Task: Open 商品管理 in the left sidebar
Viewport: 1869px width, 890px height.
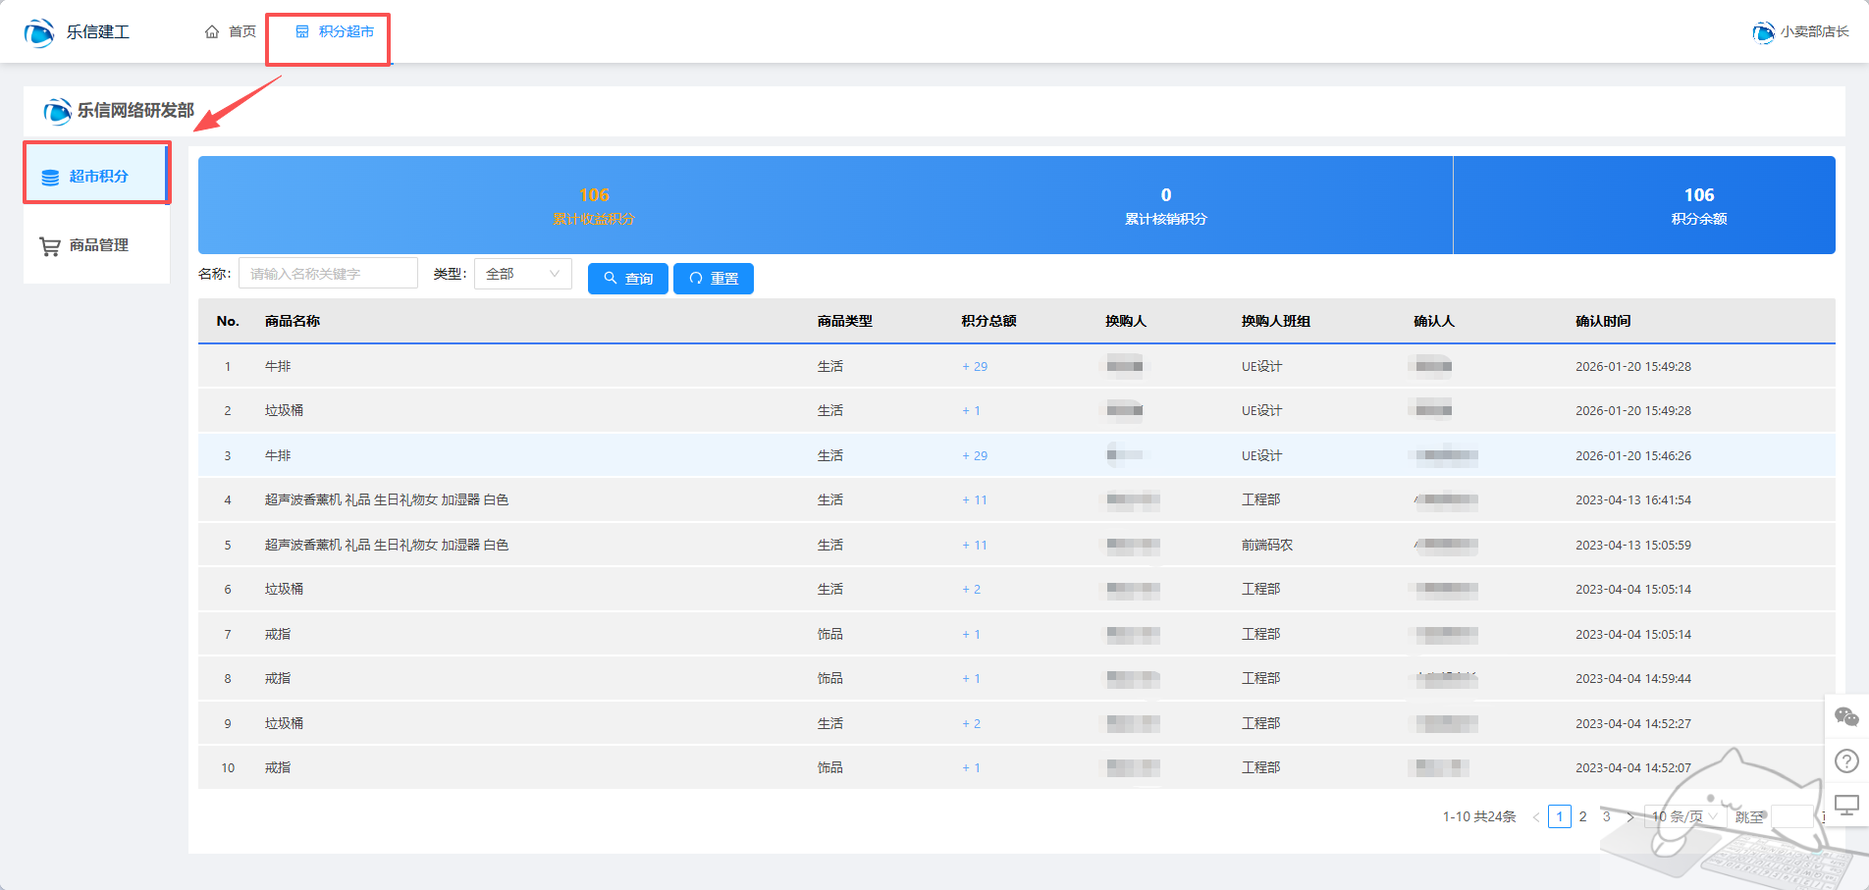Action: pyautogui.click(x=97, y=245)
